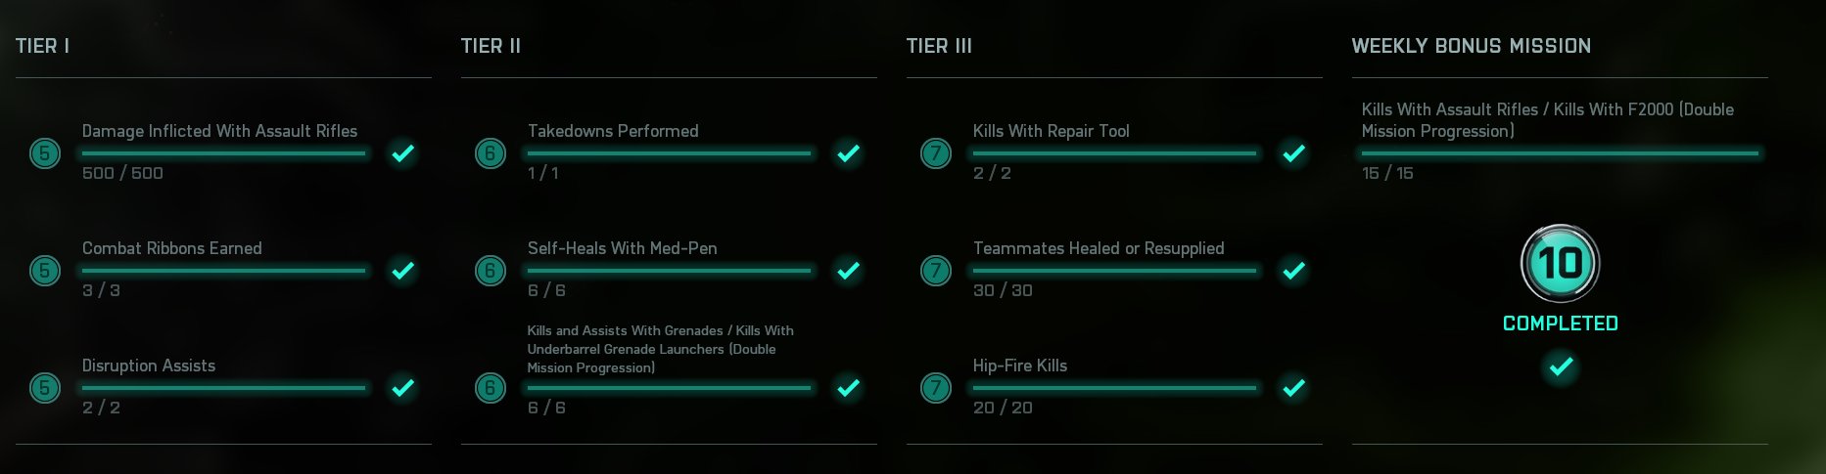This screenshot has height=474, width=1826.
Task: Click the Self-Heals With Med-Pen progress bar
Action: pos(669,271)
